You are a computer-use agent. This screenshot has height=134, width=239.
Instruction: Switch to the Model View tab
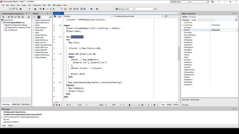pos(16,104)
